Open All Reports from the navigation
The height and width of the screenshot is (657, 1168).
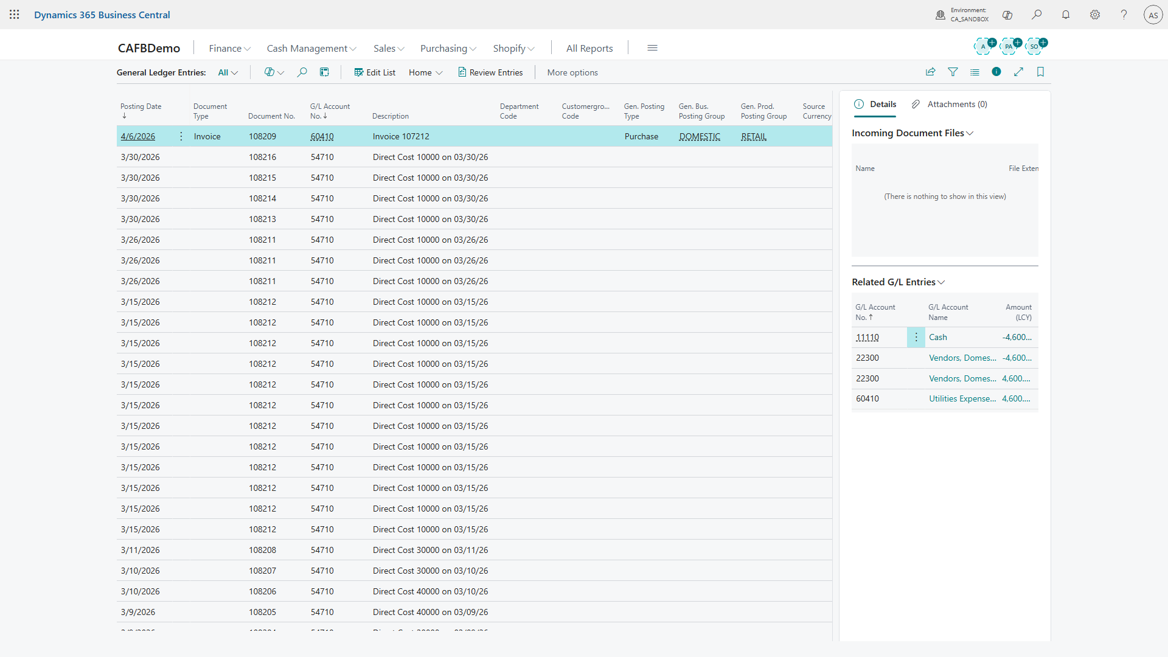[x=589, y=48]
